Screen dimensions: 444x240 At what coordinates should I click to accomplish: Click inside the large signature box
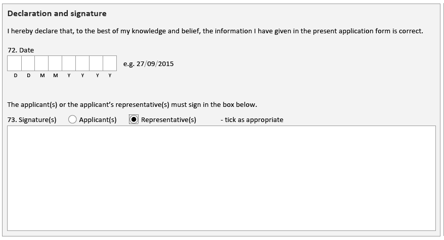pos(221,177)
